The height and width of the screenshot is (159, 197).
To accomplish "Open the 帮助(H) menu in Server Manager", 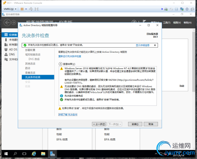I will (x=188, y=23).
